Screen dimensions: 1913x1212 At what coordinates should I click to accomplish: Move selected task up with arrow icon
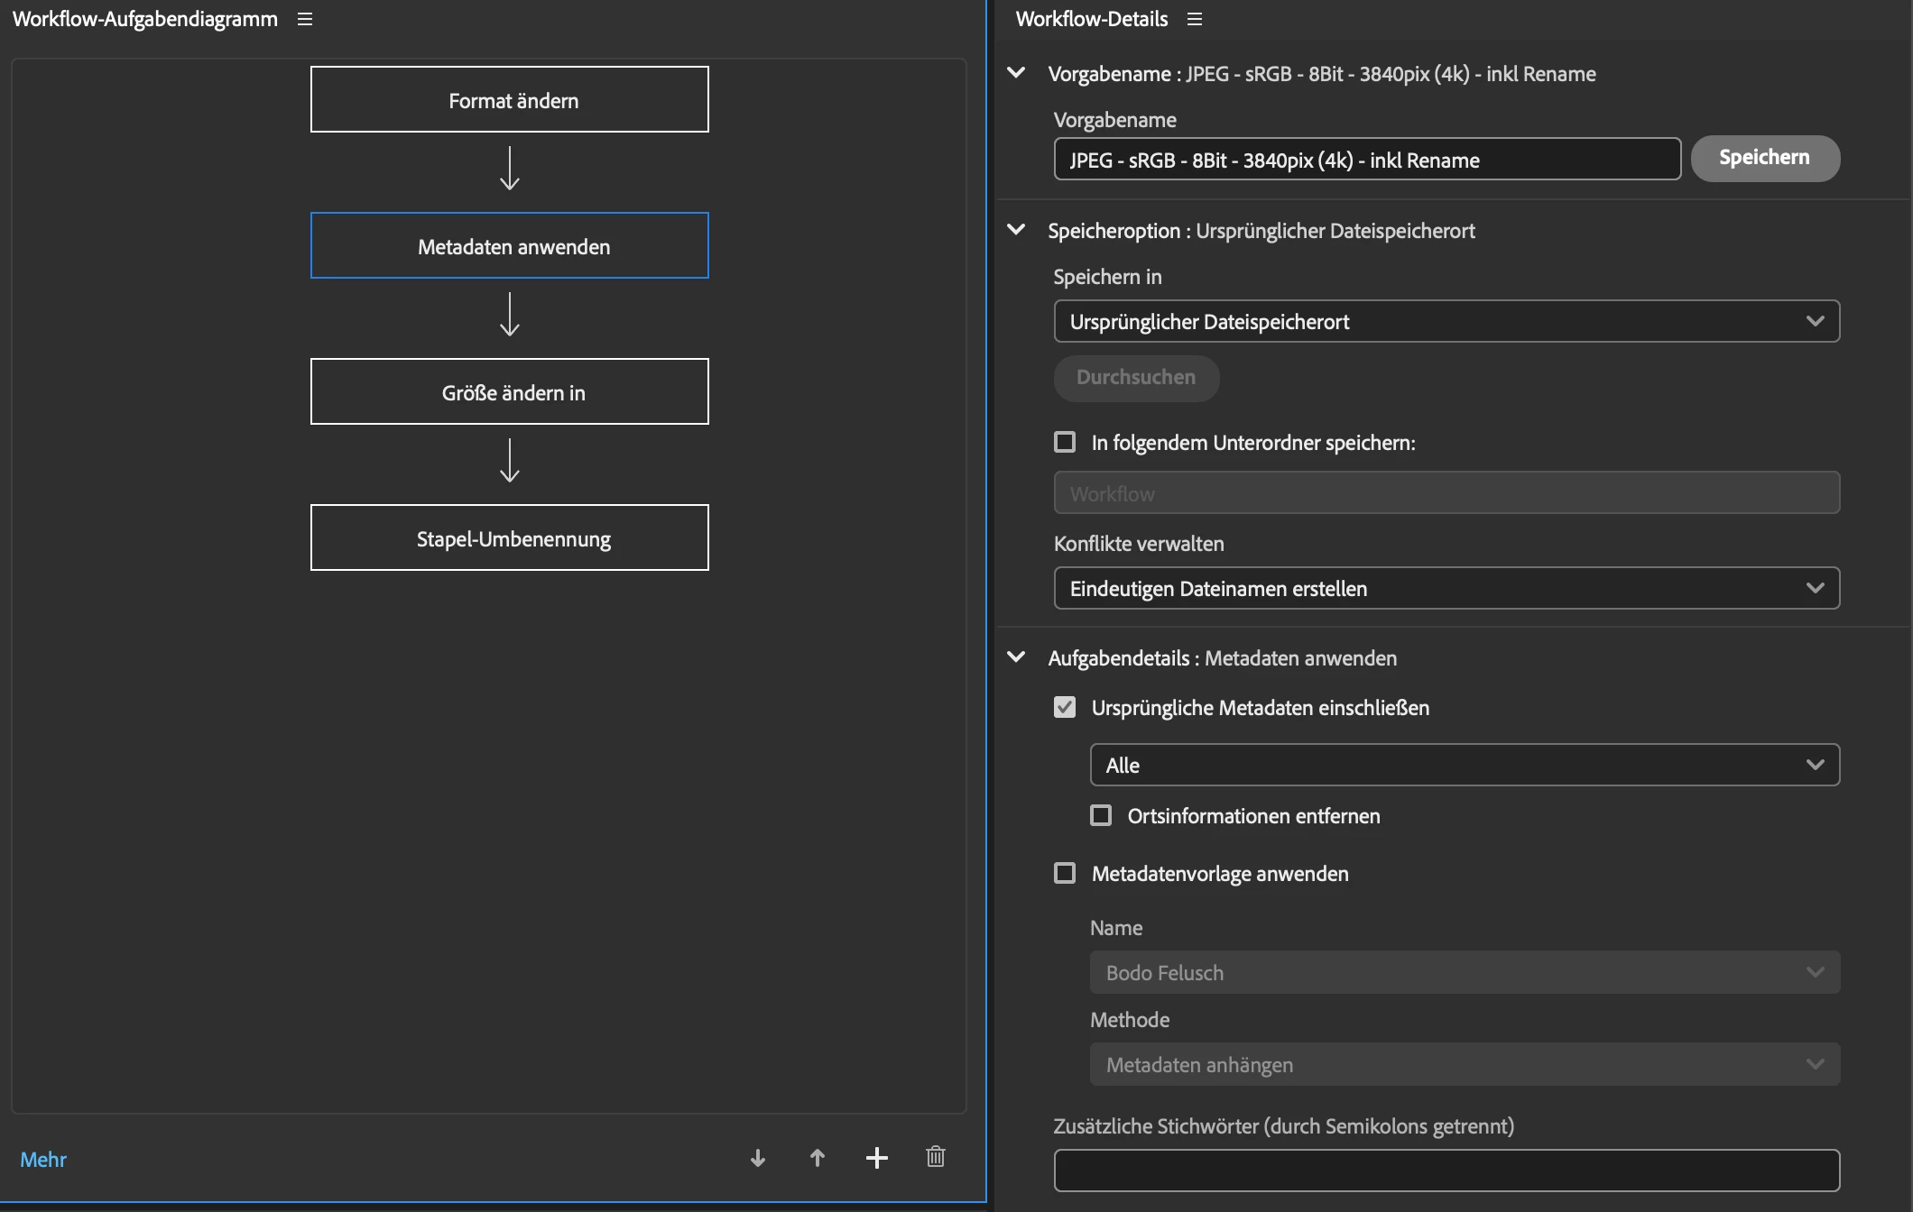coord(818,1158)
